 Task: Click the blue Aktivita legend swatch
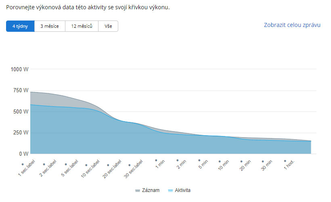[170, 190]
